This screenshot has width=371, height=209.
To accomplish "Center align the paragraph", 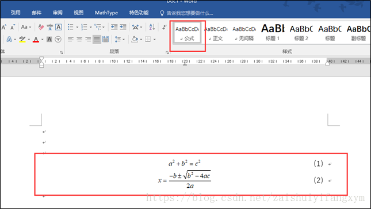I will (79, 39).
